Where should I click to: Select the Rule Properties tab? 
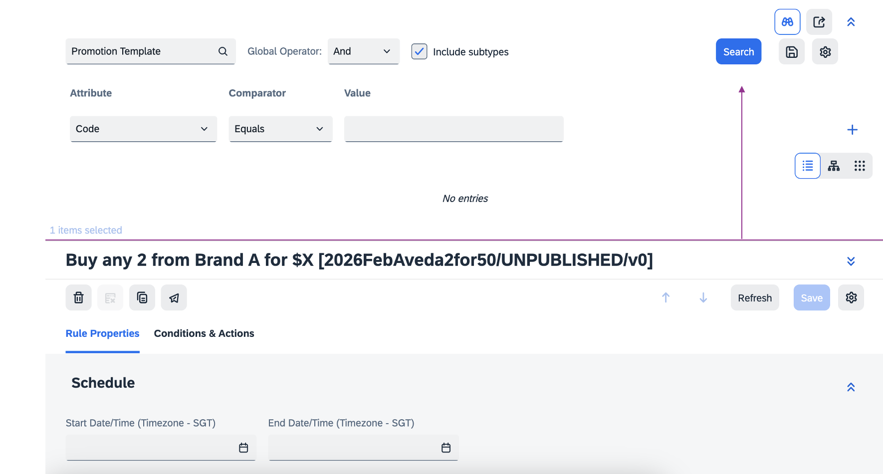tap(102, 333)
